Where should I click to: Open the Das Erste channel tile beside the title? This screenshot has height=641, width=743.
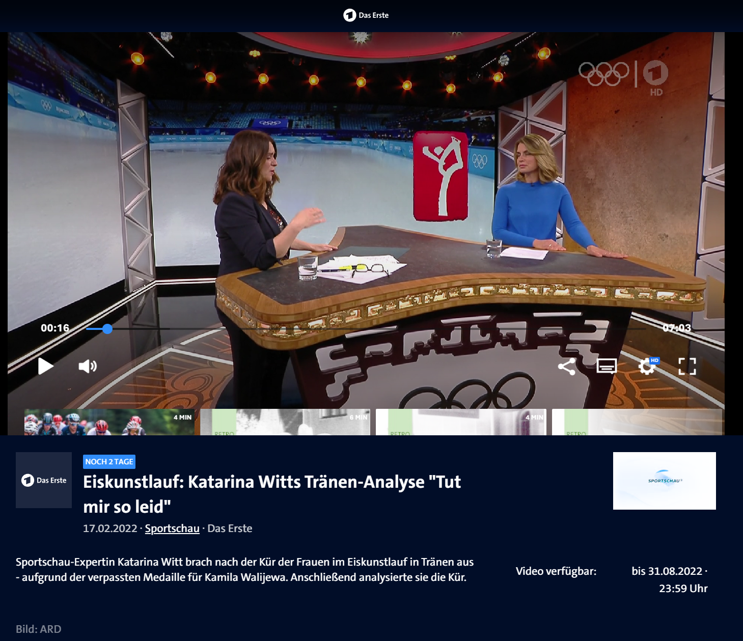click(x=44, y=480)
